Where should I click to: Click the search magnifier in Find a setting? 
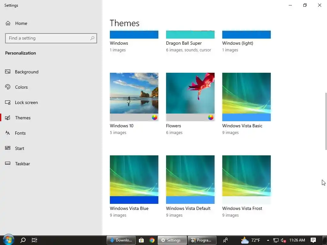point(92,38)
